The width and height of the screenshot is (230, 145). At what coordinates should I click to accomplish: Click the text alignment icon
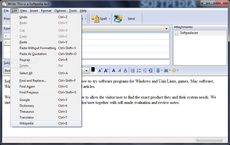coord(158,70)
